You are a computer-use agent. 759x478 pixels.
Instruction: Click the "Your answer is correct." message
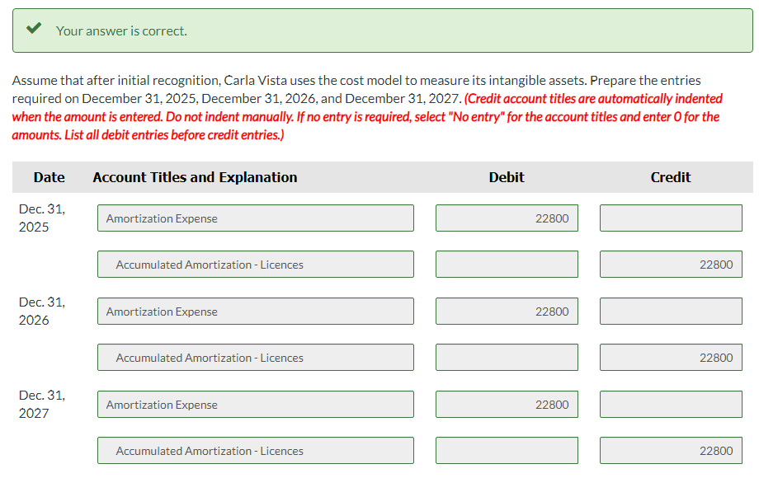coord(121,31)
